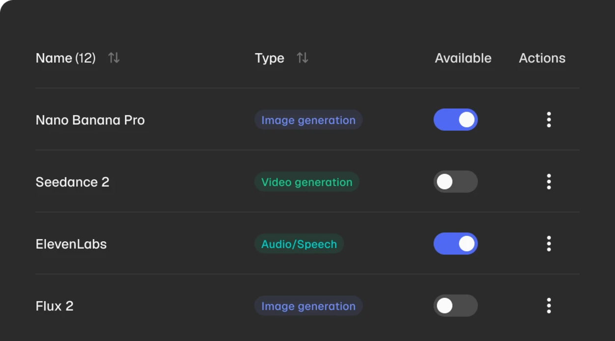Viewport: 615px width, 341px height.
Task: Disable Nano Banana Pro availability
Action: coord(455,119)
